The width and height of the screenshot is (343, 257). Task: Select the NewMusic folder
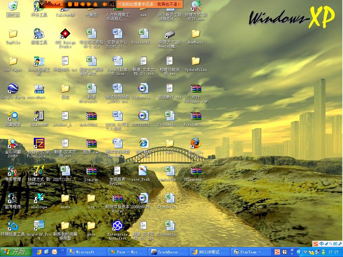pyautogui.click(x=196, y=34)
